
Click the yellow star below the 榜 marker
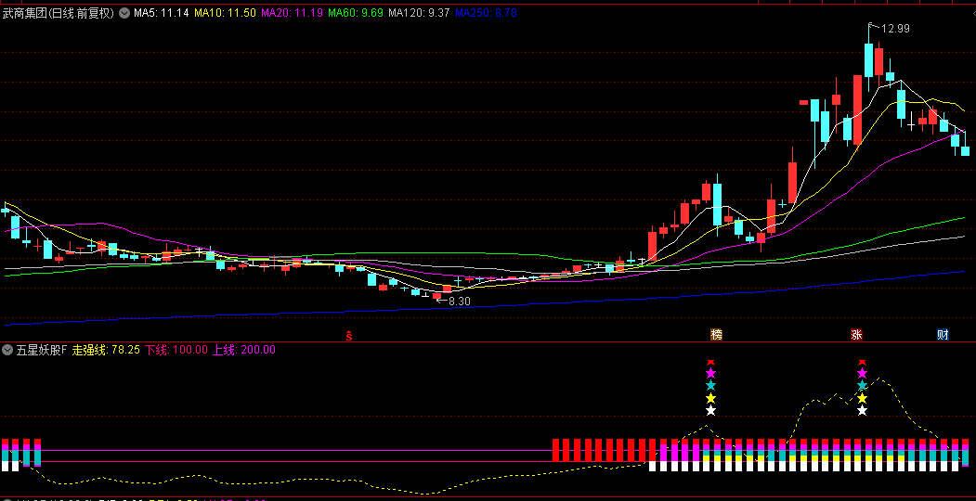tap(710, 398)
